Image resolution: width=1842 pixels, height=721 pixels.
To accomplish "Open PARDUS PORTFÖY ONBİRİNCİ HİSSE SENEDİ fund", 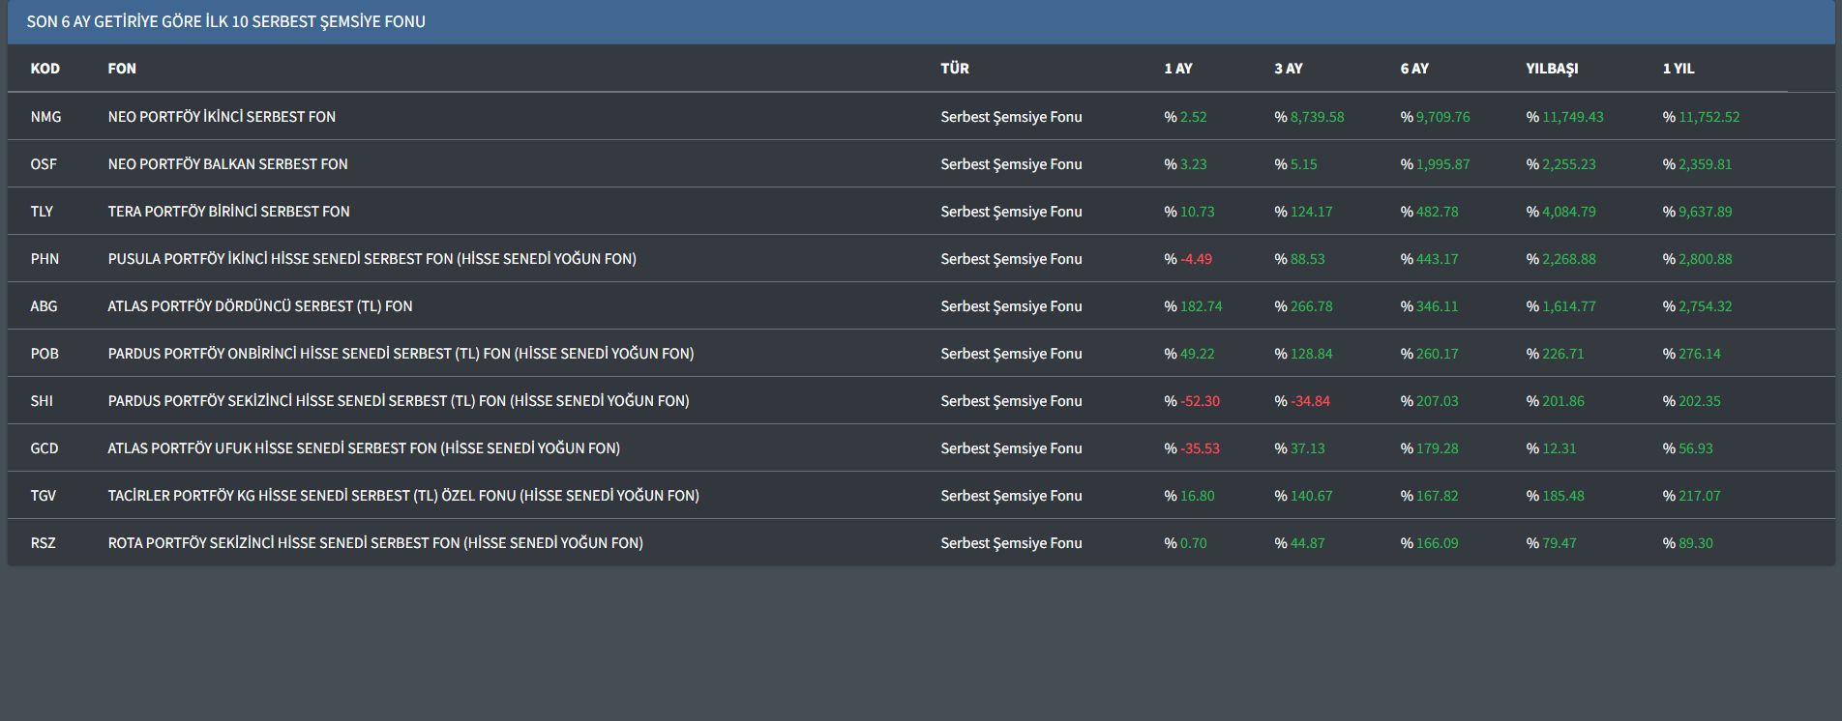I will [x=401, y=354].
